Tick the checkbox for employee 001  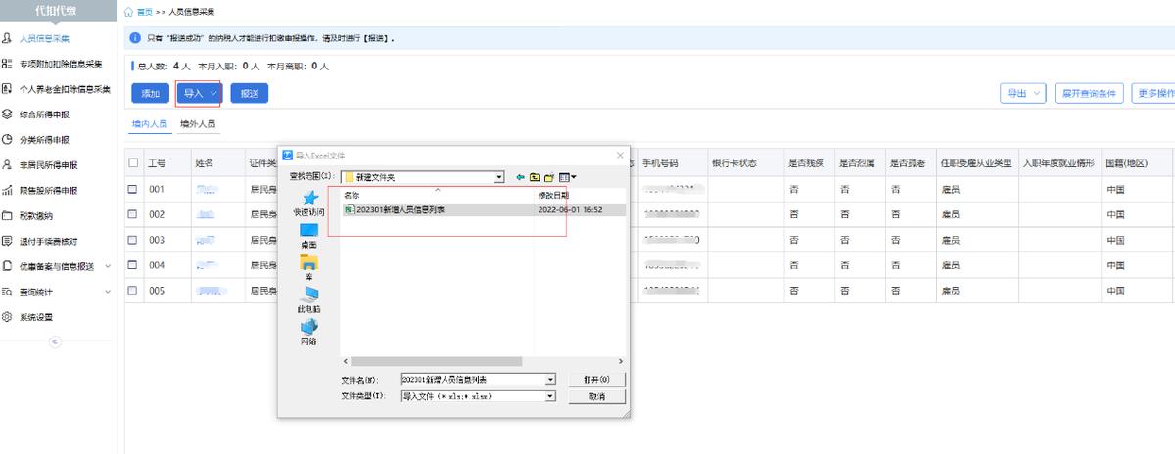[x=133, y=189]
